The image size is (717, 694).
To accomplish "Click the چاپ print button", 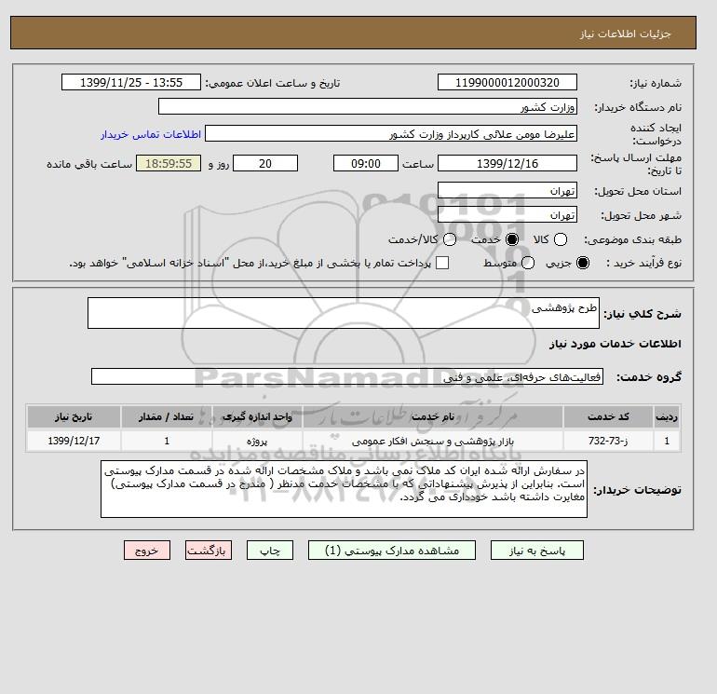I will (270, 551).
